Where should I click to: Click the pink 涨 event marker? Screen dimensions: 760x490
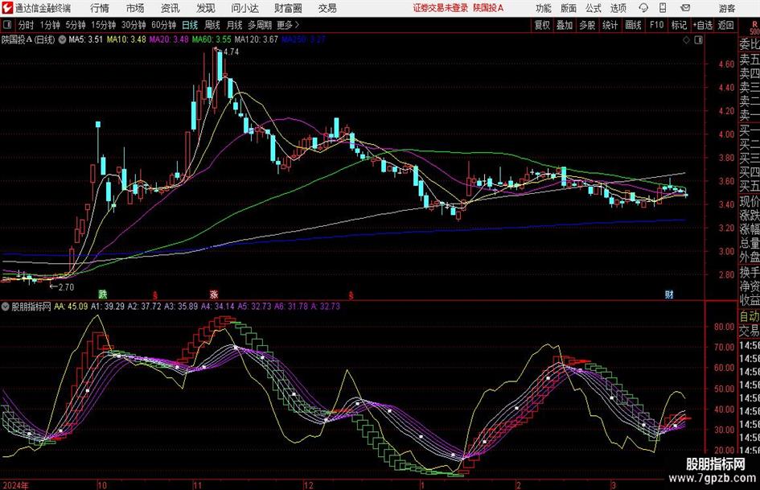[214, 294]
